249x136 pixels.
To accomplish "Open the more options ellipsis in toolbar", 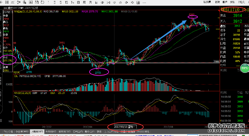I will [144, 3].
